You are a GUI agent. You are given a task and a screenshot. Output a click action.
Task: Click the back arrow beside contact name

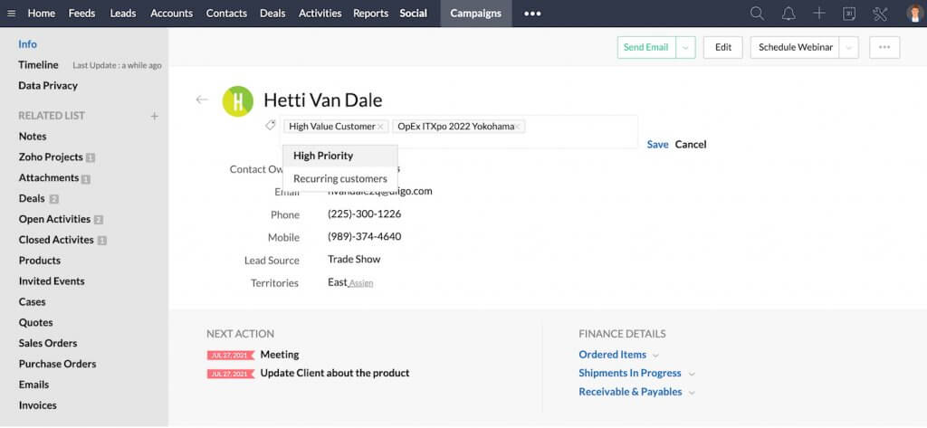coord(202,100)
